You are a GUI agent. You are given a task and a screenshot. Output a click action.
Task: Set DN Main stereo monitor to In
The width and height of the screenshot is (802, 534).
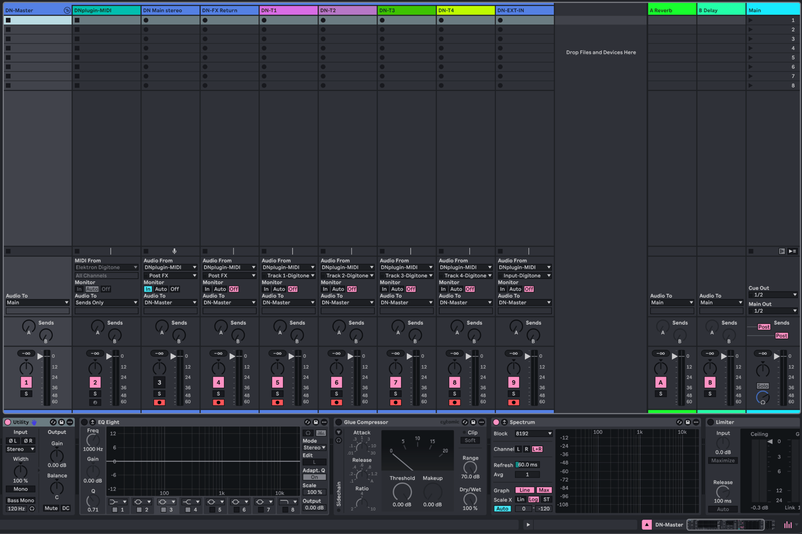click(x=148, y=289)
